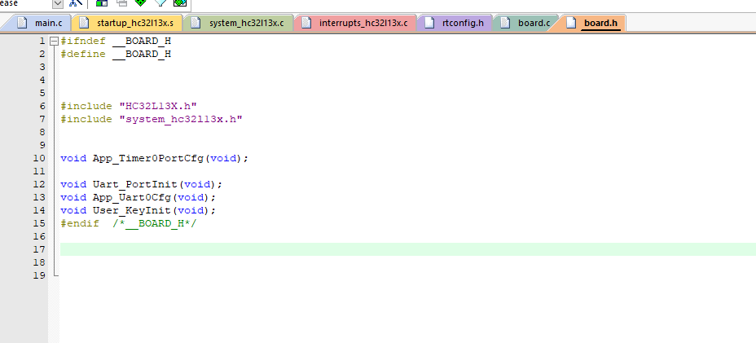Open the startup_hc32l13x.s tab

[x=128, y=23]
